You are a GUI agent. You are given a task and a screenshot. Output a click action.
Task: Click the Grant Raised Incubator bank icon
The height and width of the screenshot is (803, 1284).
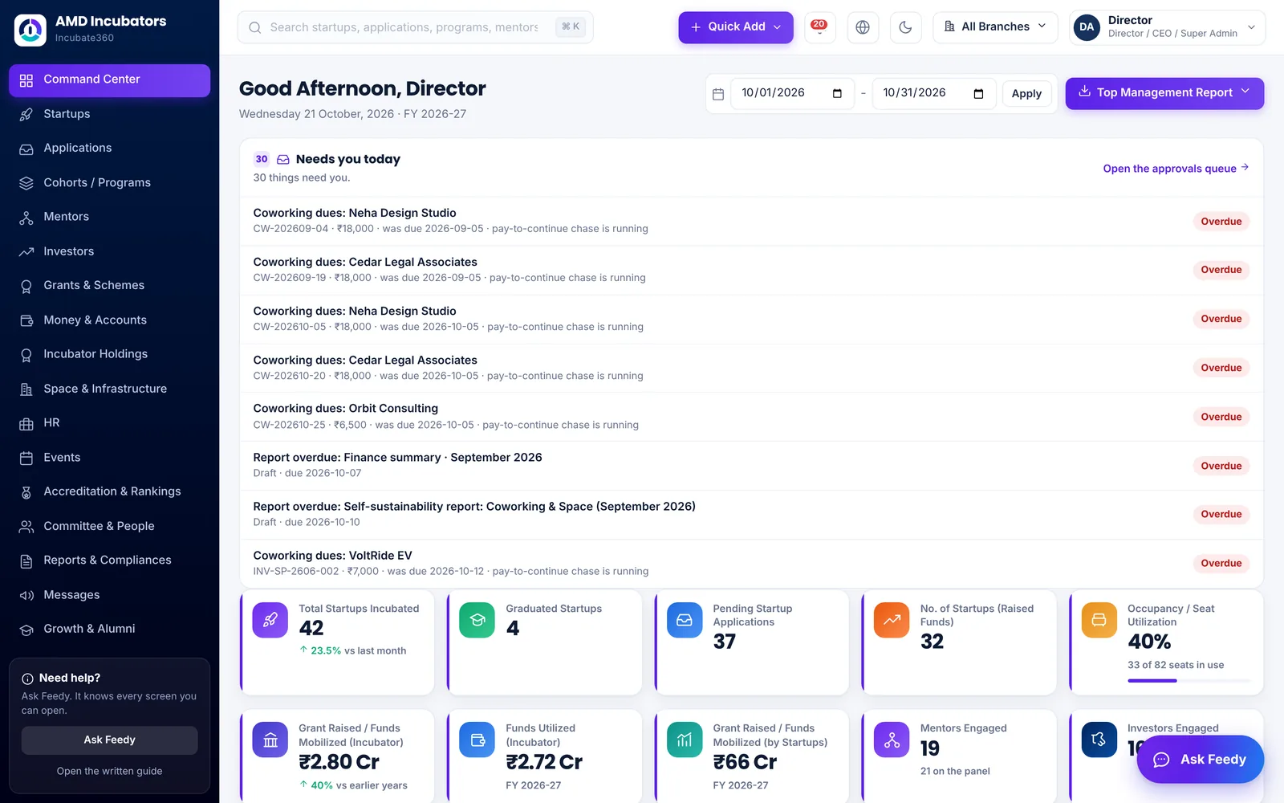click(270, 740)
